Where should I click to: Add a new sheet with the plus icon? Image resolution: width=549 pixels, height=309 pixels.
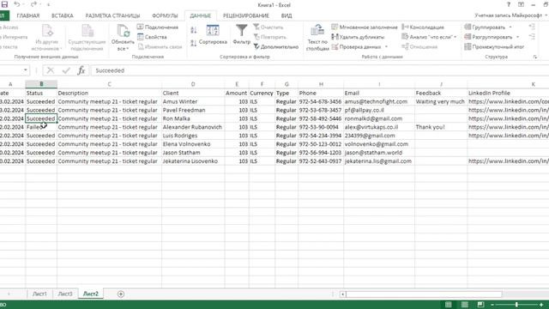pos(121,294)
